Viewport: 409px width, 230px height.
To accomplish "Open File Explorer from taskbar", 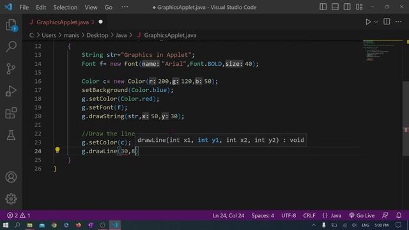I will pyautogui.click(x=30, y=225).
